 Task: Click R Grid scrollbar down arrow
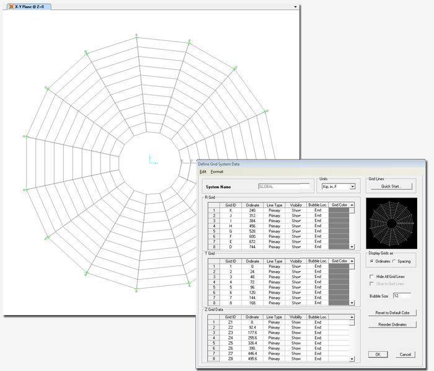[352, 247]
